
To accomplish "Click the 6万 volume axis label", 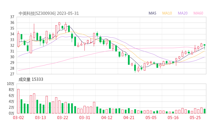I will pyautogui.click(x=11, y=96).
